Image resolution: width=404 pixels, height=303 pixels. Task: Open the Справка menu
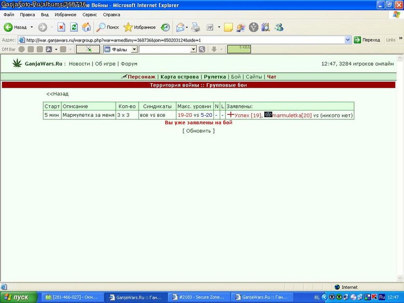pos(111,15)
